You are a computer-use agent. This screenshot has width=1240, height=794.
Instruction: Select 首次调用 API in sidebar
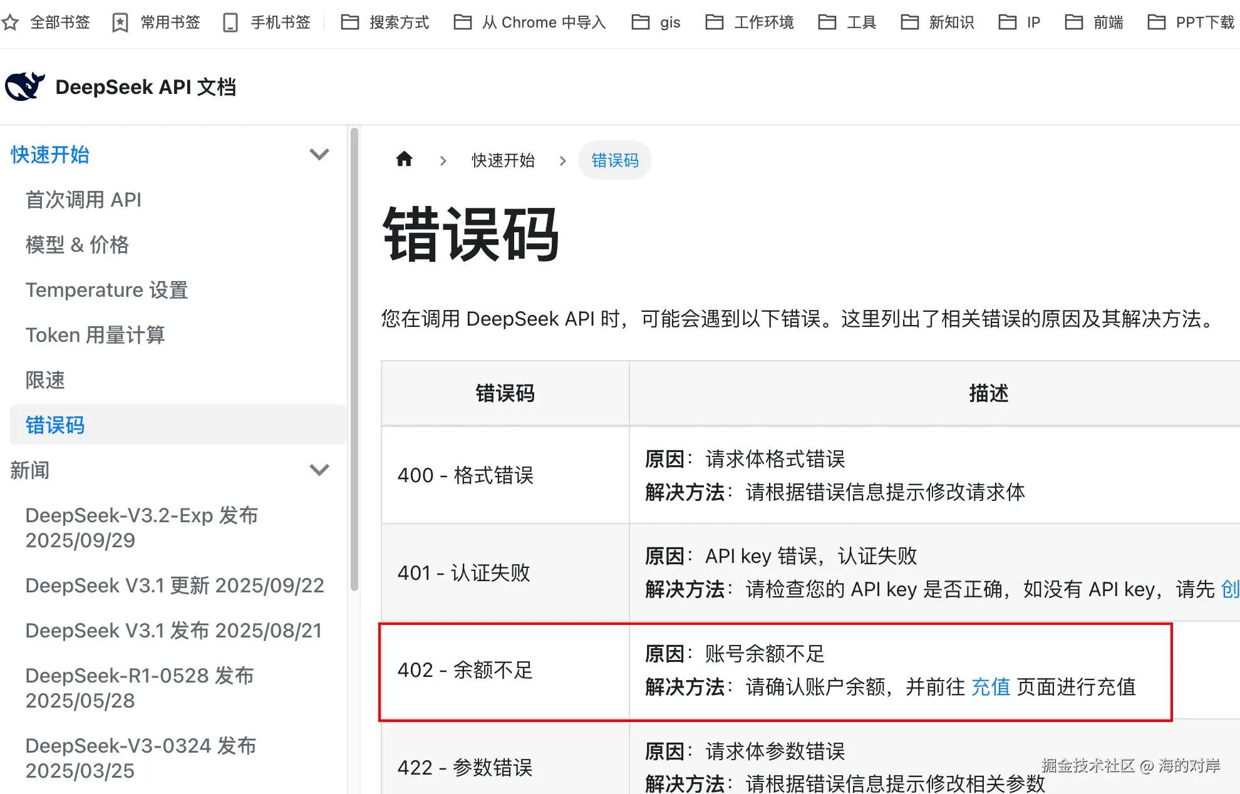(83, 200)
